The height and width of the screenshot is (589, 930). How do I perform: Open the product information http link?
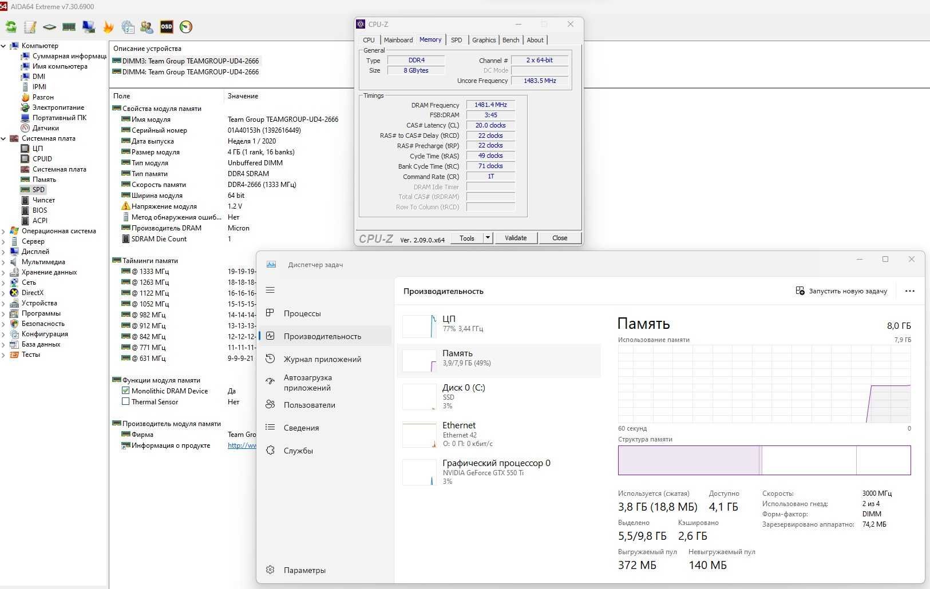(242, 445)
